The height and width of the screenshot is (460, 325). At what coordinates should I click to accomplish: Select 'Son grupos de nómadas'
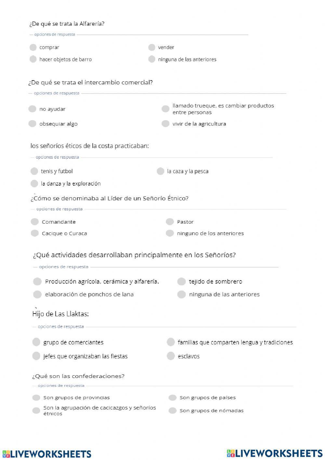click(x=172, y=411)
